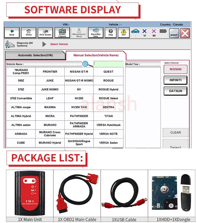The image size is (197, 223).
Task: Choose MURANO Cross Cabriolet
Action: [50, 134]
